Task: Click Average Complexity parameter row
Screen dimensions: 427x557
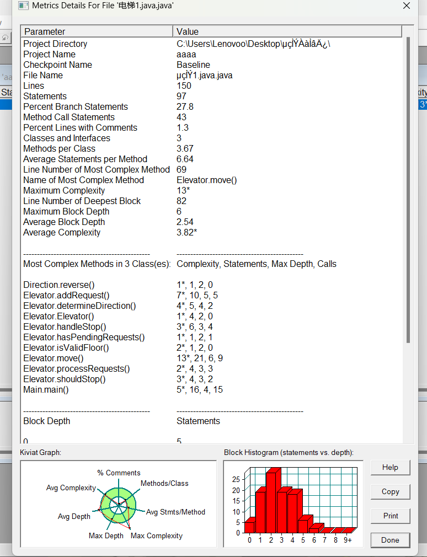Action: pyautogui.click(x=211, y=232)
